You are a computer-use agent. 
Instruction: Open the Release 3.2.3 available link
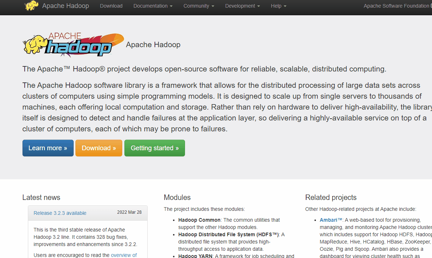[60, 213]
